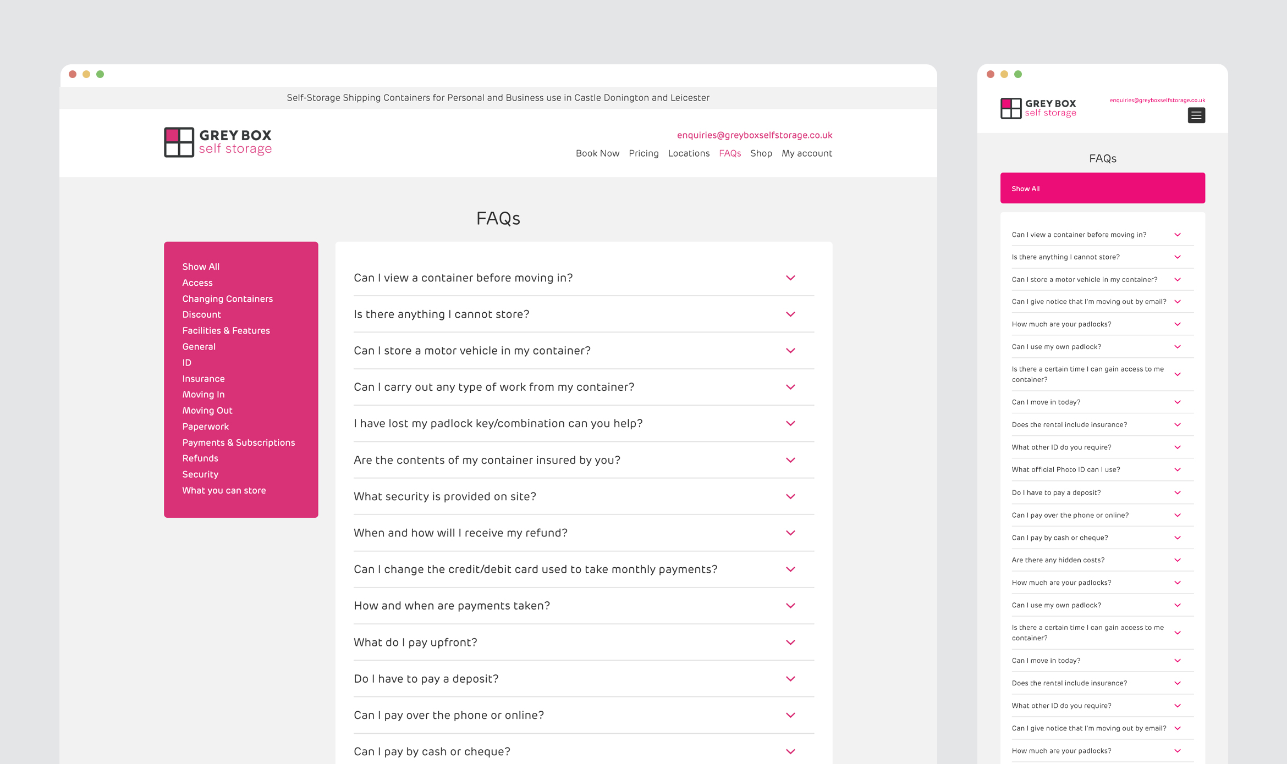Filter FAQs by Security category
This screenshot has width=1287, height=764.
(x=200, y=474)
